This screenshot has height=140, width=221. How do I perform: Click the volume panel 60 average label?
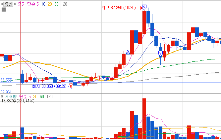point(42,96)
